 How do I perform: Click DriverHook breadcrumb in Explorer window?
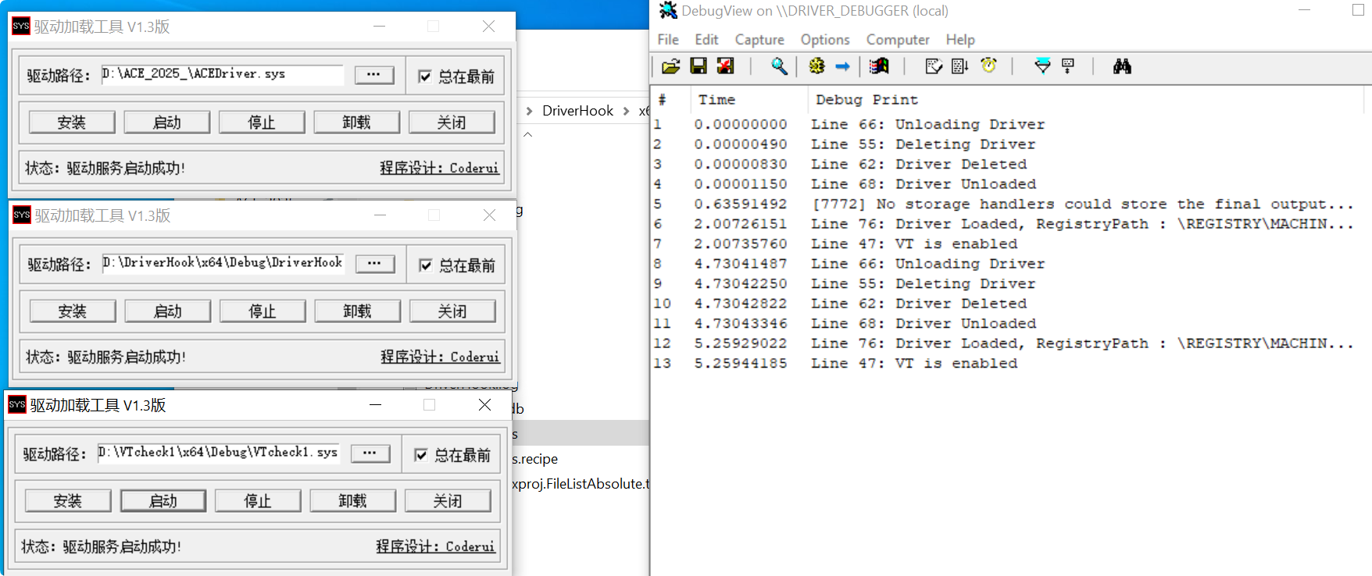578,111
